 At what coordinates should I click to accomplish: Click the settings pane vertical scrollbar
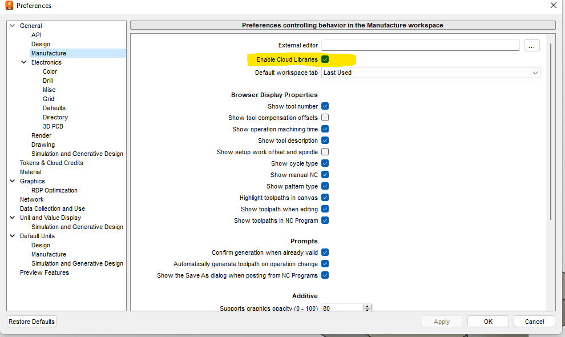tap(551, 132)
